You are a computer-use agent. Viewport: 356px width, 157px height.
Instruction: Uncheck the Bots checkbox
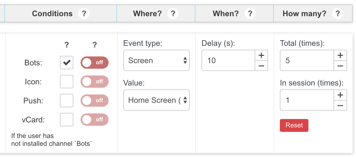coord(67,63)
